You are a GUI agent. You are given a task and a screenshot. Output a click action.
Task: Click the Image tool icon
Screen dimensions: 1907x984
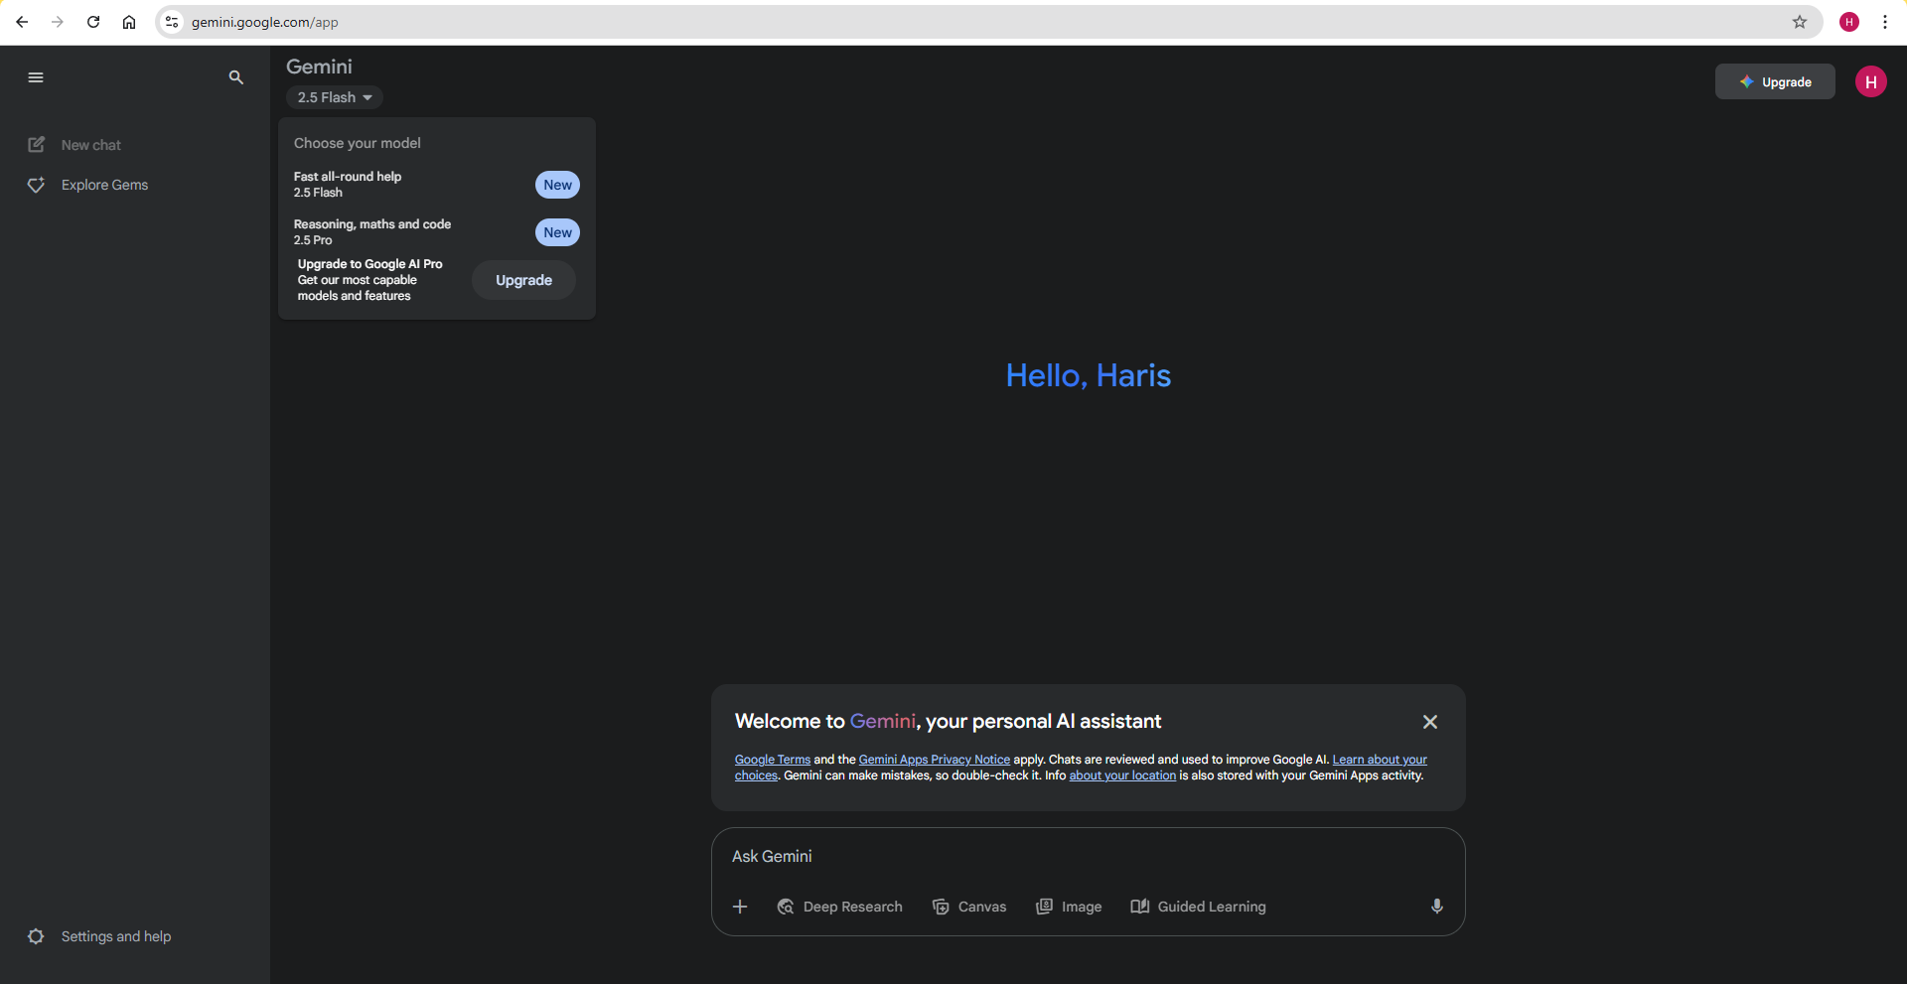click(x=1044, y=907)
